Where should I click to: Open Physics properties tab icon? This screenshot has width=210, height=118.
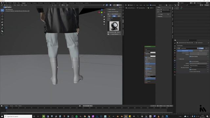pos(175,65)
